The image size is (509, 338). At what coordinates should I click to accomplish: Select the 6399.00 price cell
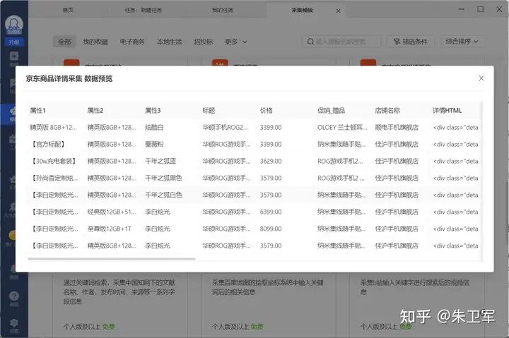[x=271, y=212]
